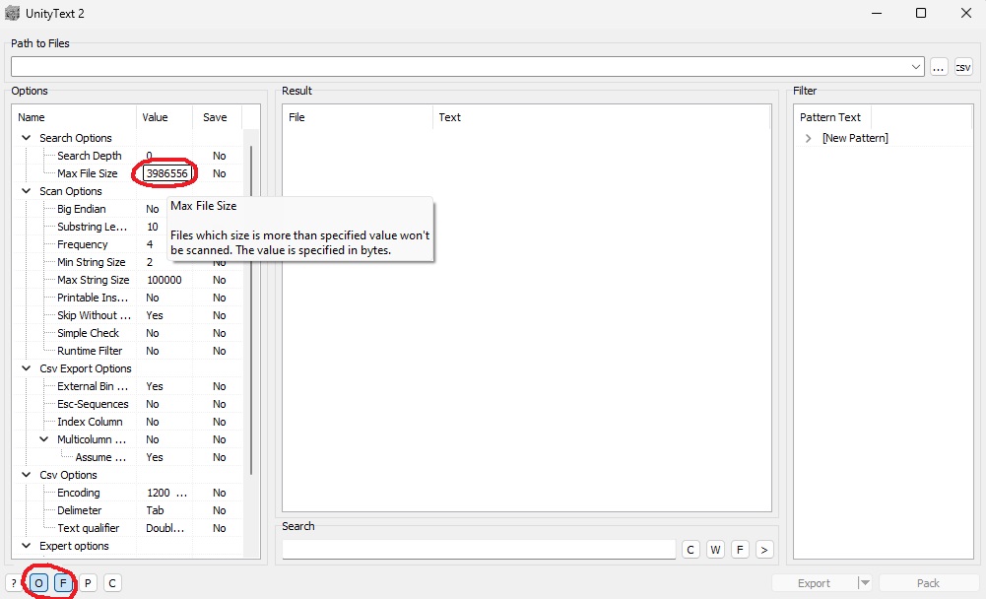Image resolution: width=986 pixels, height=599 pixels.
Task: Expand the [New Pattern] filter item
Action: [x=809, y=138]
